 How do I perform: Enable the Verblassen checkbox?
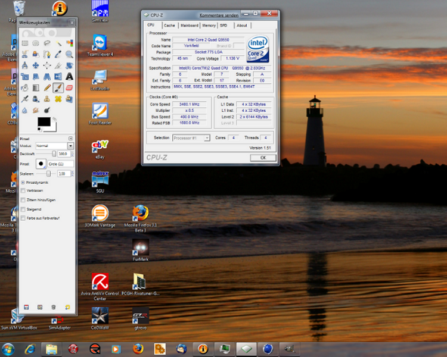[x=23, y=191]
